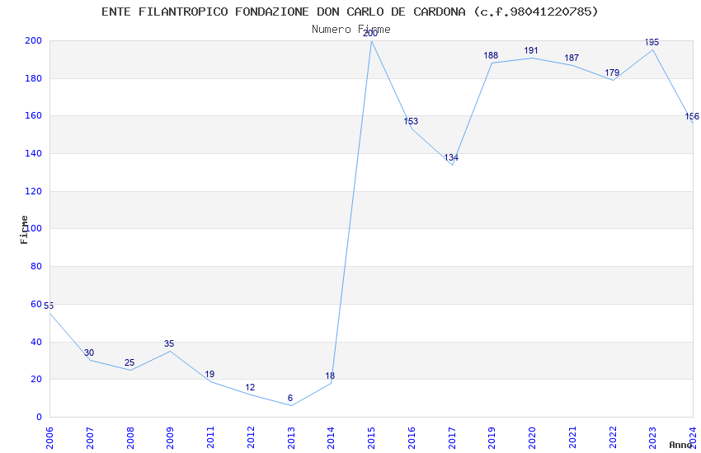Click the 'Anno' x-axis label
The height and width of the screenshot is (453, 701).
click(680, 445)
